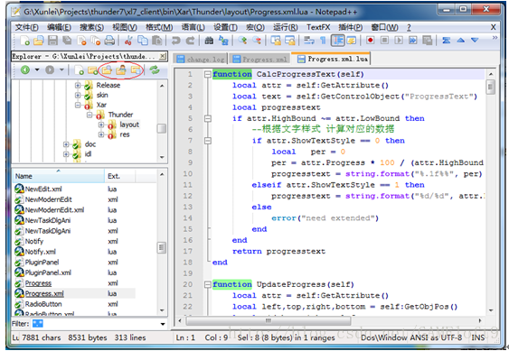
Task: Fold the CalcProgressText function at line 1
Action: [x=207, y=75]
